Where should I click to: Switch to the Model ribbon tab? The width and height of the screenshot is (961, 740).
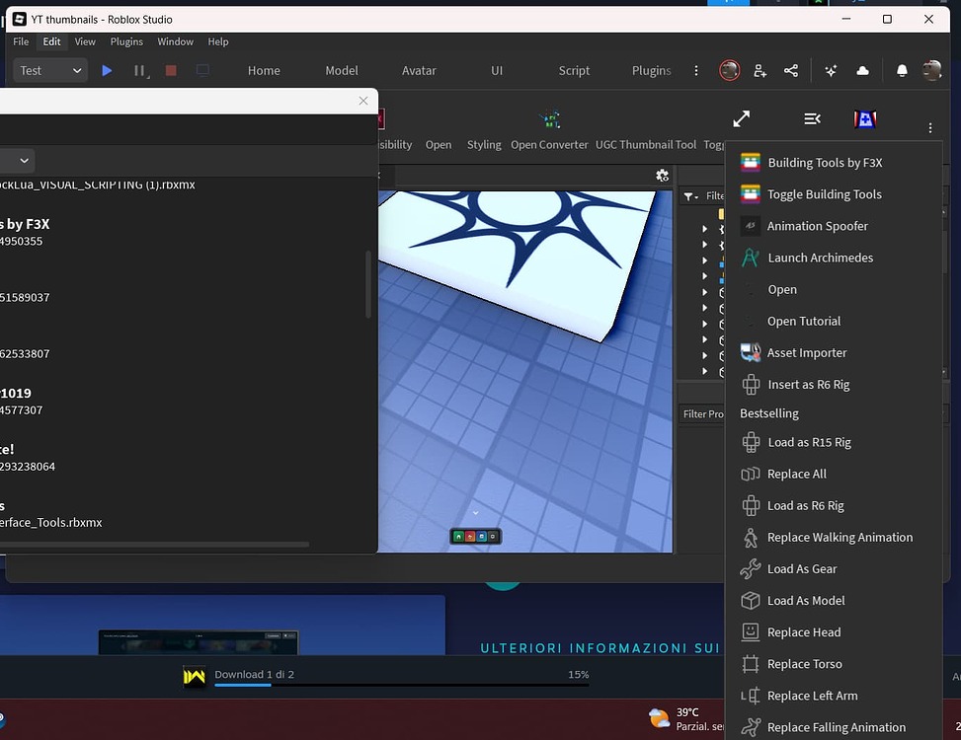pos(342,70)
